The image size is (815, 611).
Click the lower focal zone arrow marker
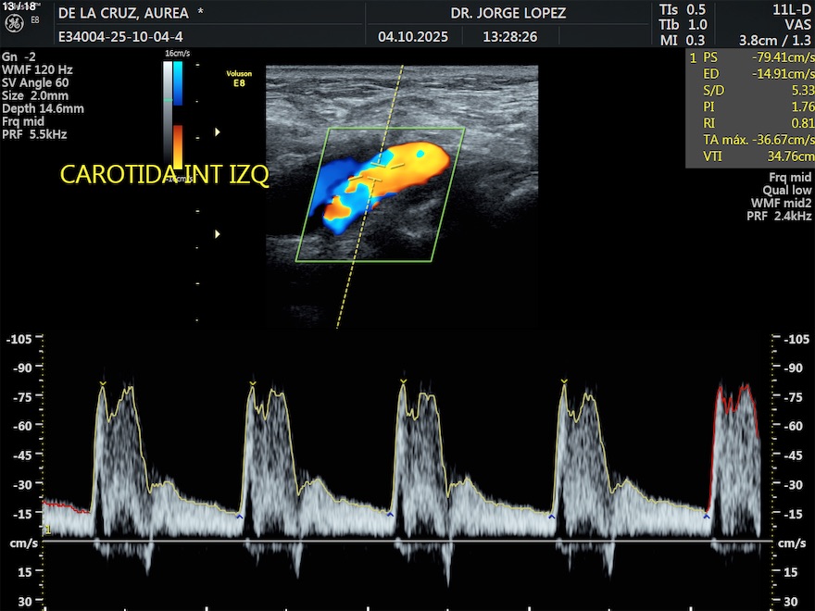(x=218, y=234)
